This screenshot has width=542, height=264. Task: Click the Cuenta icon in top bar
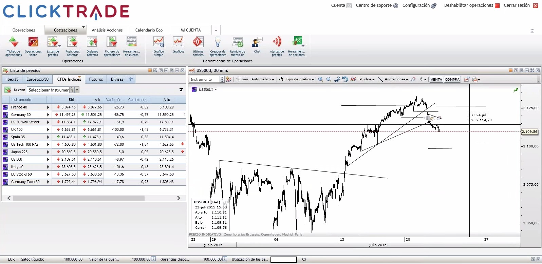tap(349, 5)
